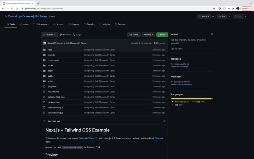Click the CSS 0.6% language entry
254x159 pixels.
pos(177,105)
